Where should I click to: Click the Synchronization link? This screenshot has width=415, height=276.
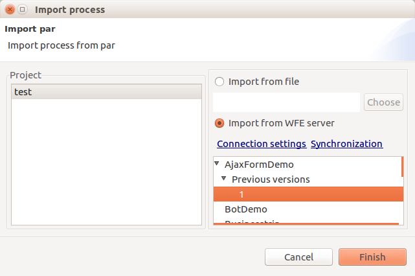346,144
